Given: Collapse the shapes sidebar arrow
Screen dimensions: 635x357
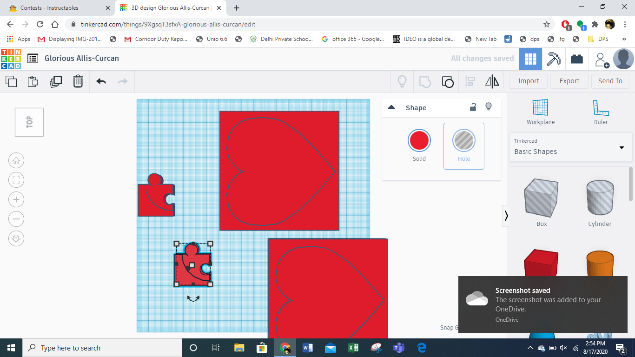Looking at the screenshot, I should [506, 216].
